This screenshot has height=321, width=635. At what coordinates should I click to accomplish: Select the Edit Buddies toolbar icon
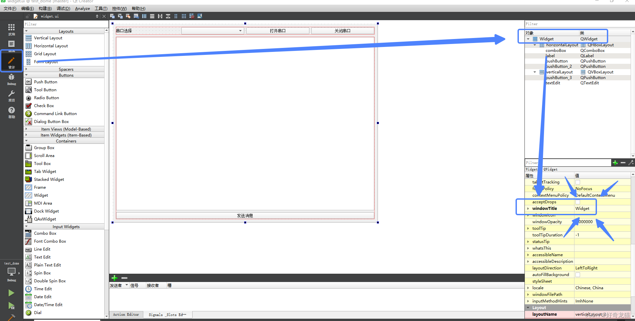pyautogui.click(x=128, y=16)
